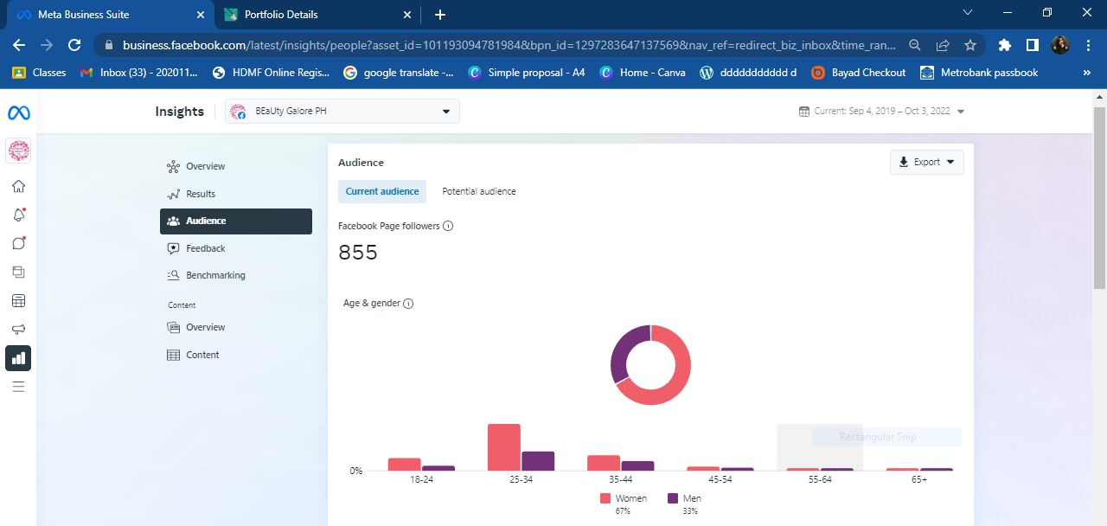The width and height of the screenshot is (1107, 526).
Task: Bookmark this page with star icon
Action: 970,45
